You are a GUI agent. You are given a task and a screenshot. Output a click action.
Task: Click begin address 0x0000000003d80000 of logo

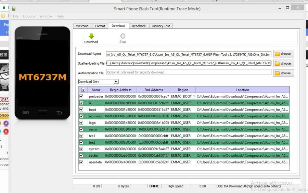120,123
